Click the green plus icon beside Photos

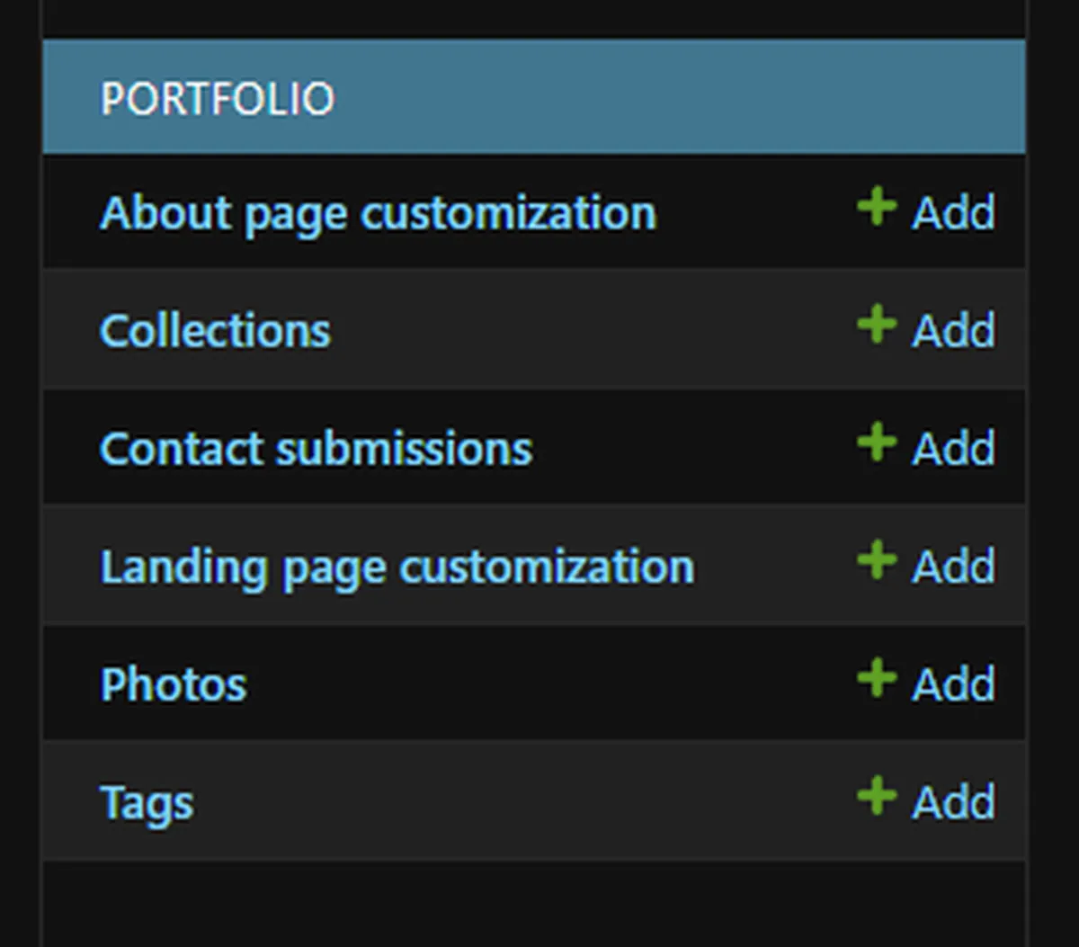click(877, 678)
